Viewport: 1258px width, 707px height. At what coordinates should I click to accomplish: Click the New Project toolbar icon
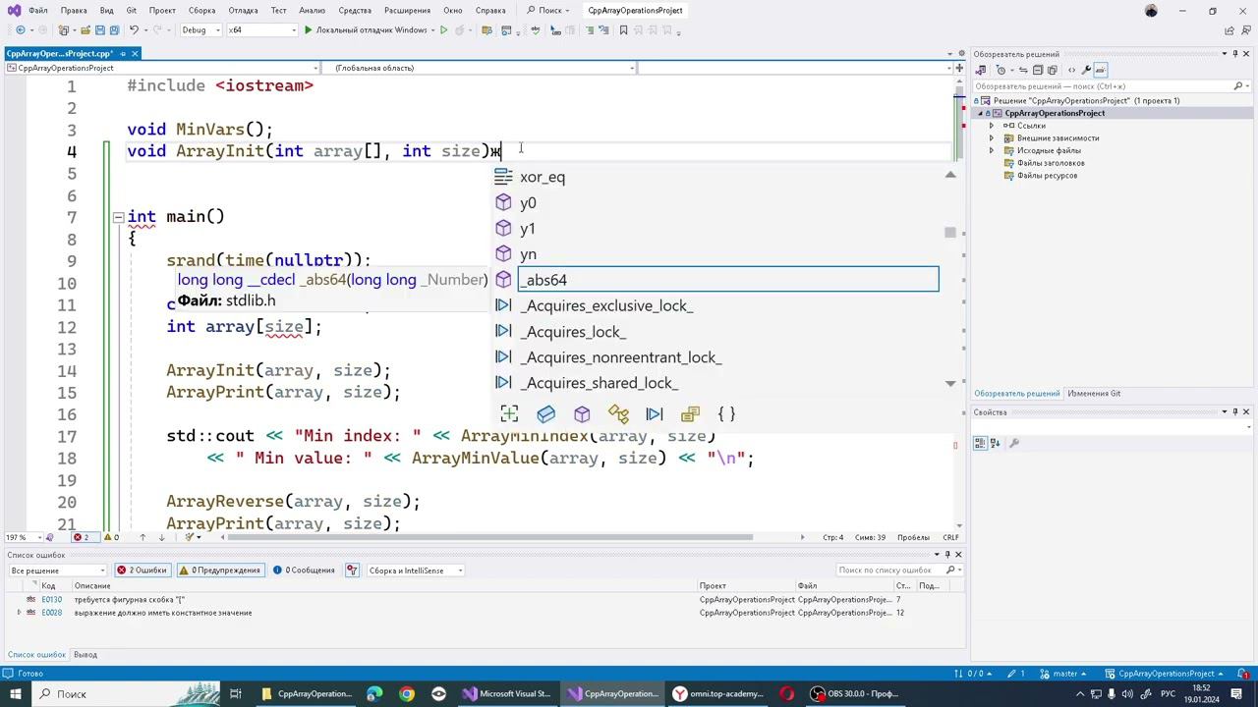coord(65,30)
